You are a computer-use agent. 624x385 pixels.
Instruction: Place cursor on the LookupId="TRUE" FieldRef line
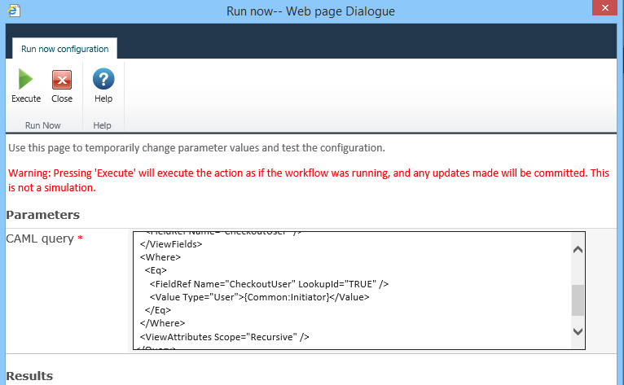[269, 283]
